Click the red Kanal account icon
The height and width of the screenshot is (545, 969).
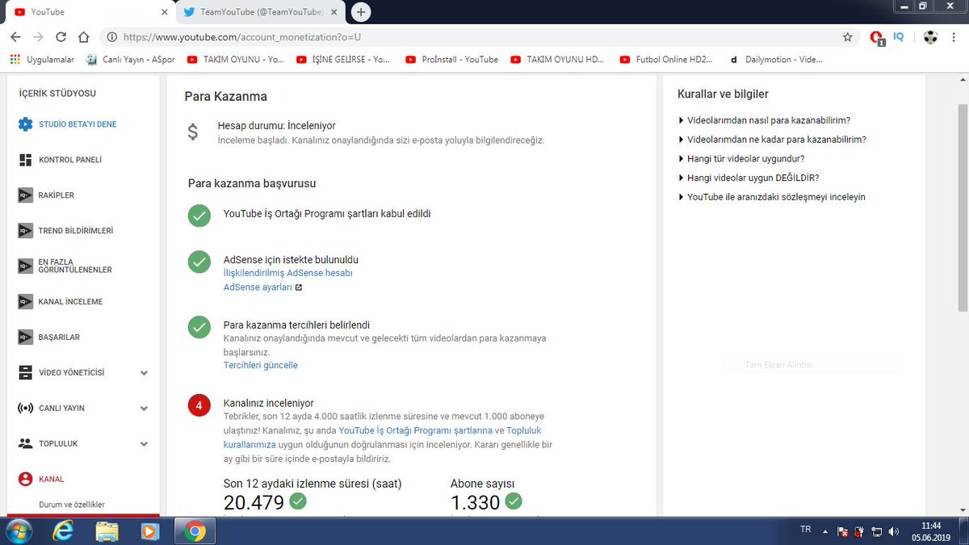click(x=25, y=479)
